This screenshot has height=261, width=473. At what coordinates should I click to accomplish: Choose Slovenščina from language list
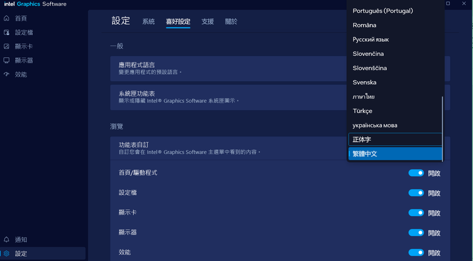pyautogui.click(x=395, y=68)
